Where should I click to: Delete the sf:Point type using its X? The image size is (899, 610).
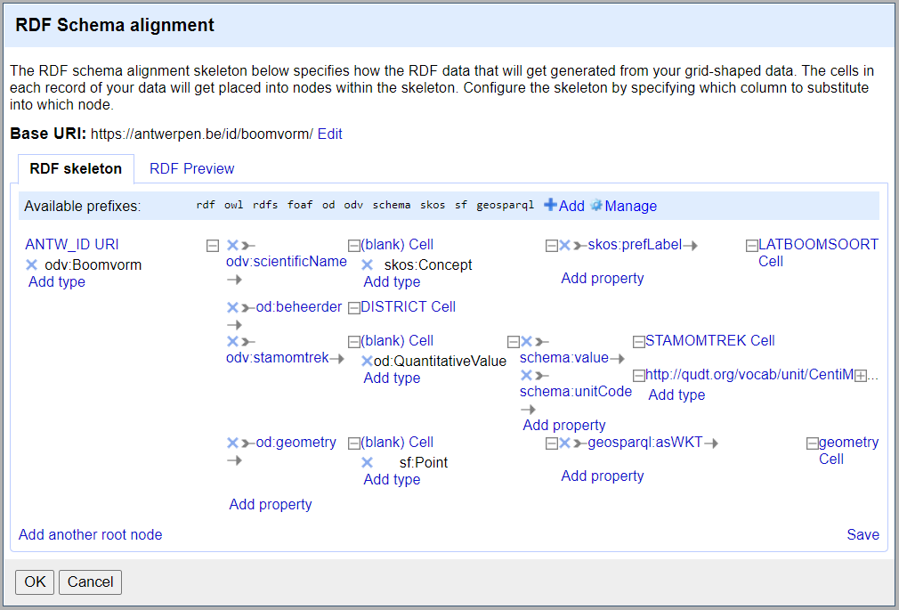coord(367,462)
